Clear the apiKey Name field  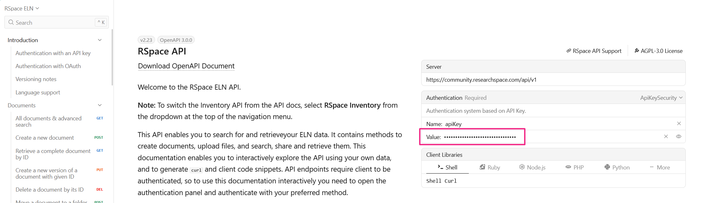coord(679,124)
